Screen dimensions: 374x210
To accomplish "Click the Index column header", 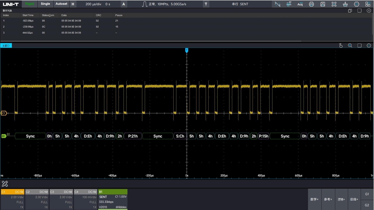I will 6,15.
